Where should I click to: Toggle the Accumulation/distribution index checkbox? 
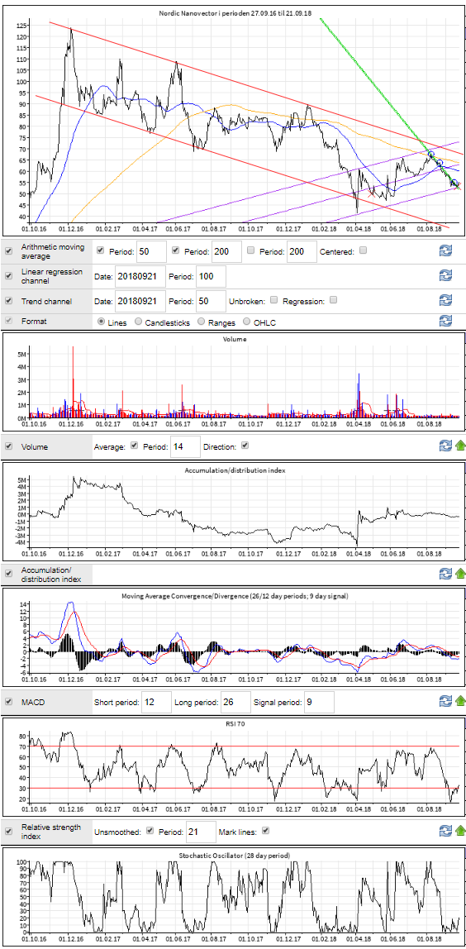8,573
